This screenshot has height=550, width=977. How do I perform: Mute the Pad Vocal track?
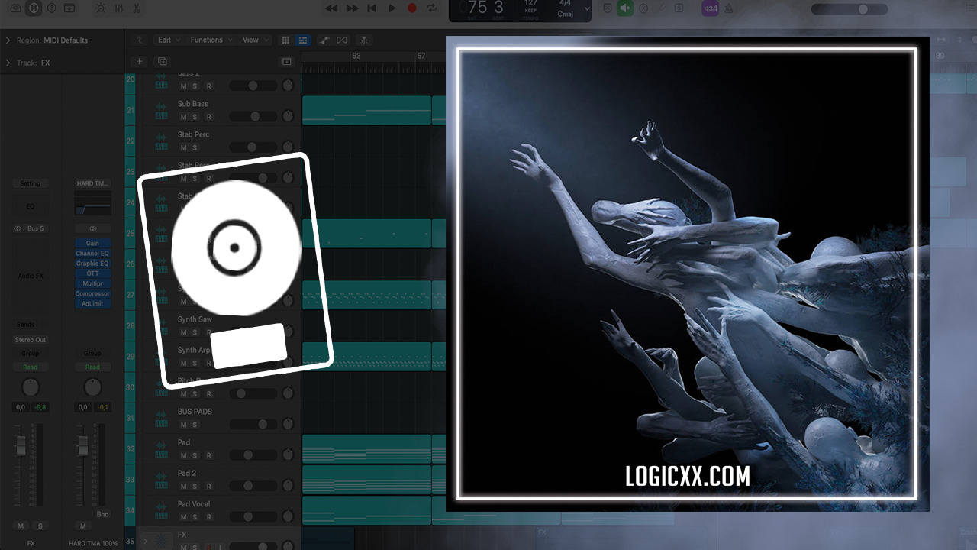tap(183, 517)
